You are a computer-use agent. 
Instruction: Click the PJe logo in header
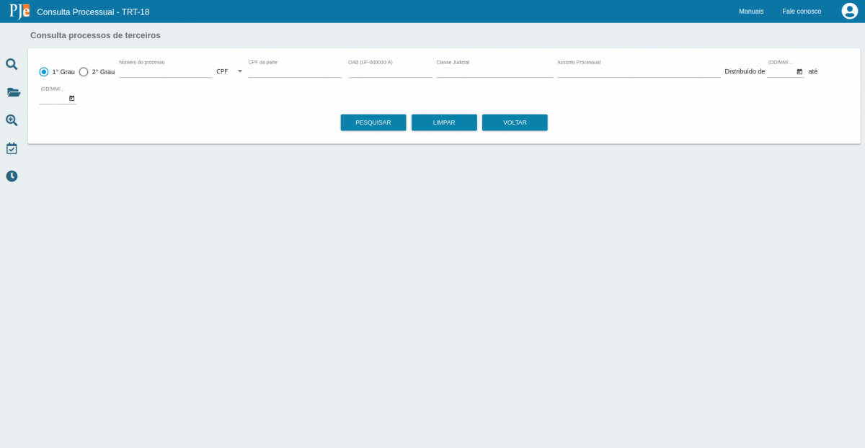coord(19,12)
